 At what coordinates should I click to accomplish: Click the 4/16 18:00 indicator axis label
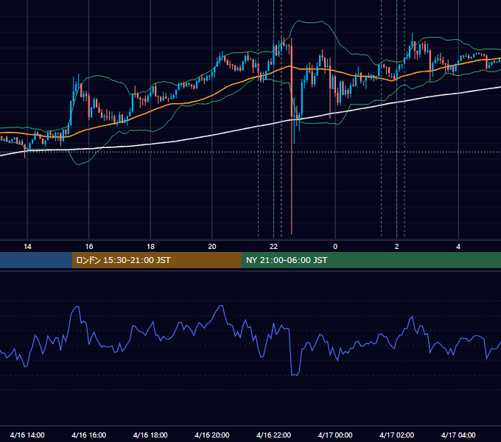[150, 435]
